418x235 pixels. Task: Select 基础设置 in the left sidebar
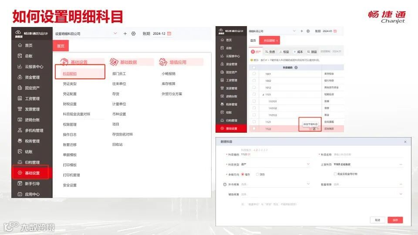click(32, 173)
